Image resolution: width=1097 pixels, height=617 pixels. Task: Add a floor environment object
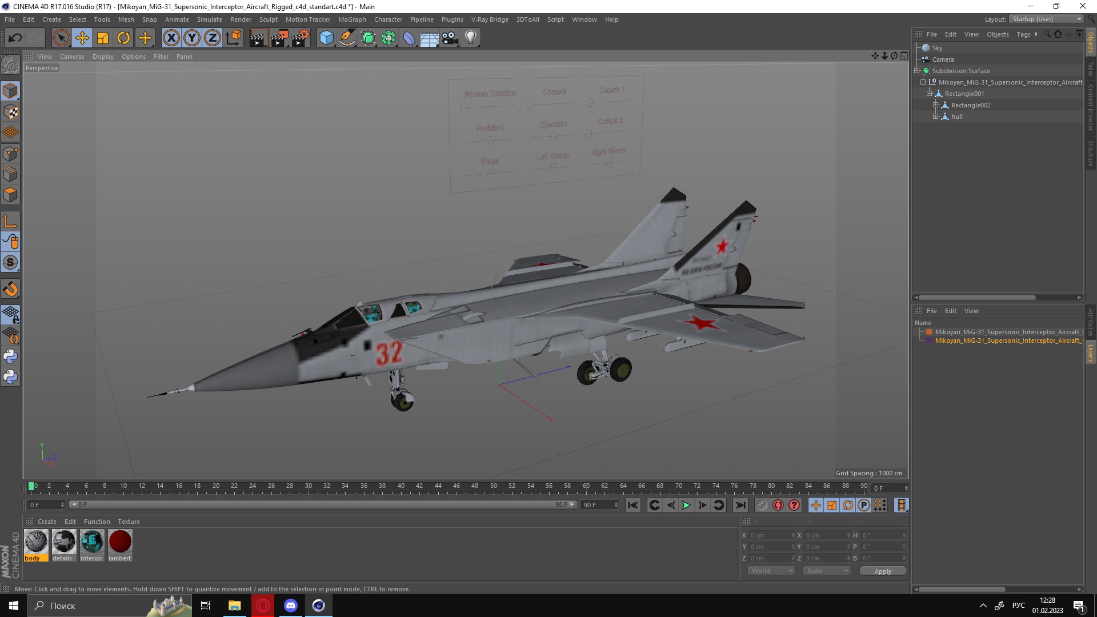pyautogui.click(x=430, y=38)
